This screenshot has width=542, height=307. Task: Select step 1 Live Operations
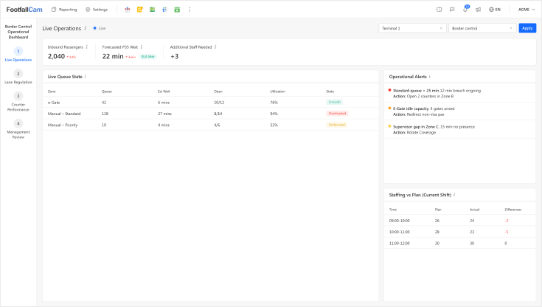coord(18,55)
